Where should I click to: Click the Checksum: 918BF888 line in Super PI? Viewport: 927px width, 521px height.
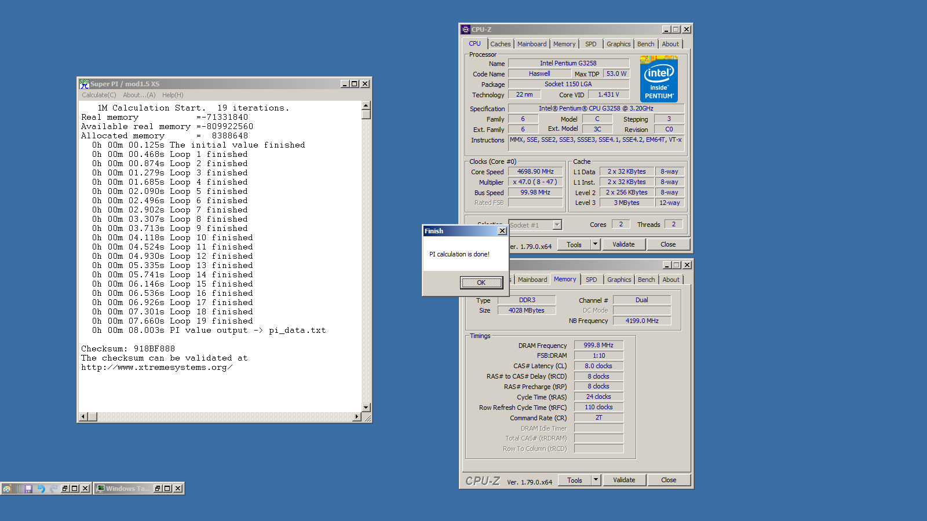point(128,349)
